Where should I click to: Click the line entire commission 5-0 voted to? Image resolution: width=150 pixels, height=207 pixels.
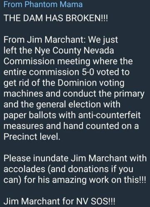tap(66, 72)
